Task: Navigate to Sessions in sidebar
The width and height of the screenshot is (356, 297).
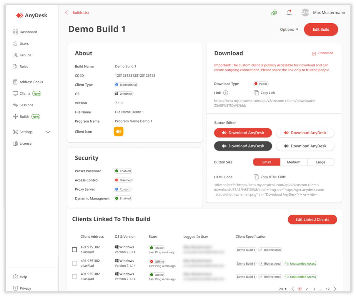Action: 26,105
